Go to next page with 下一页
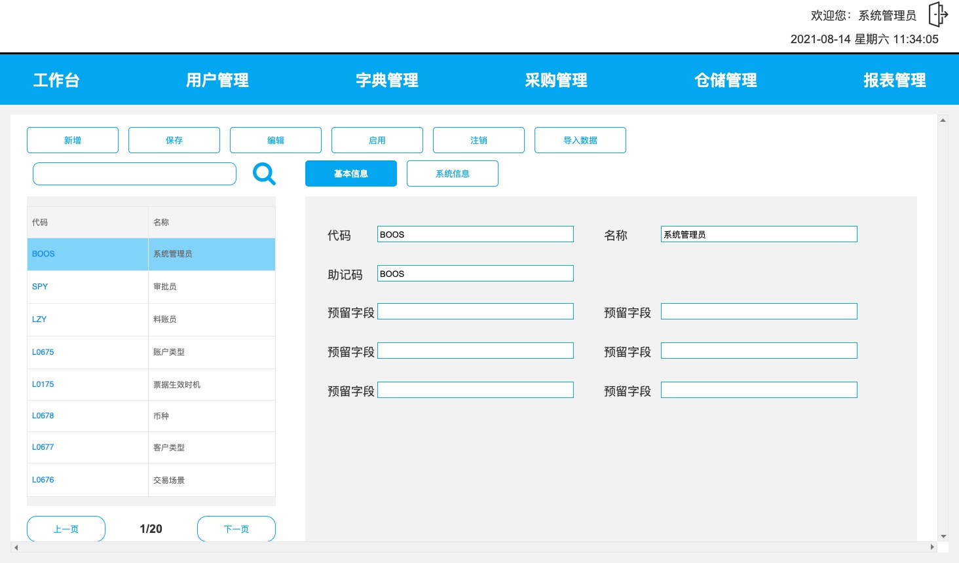 (236, 528)
